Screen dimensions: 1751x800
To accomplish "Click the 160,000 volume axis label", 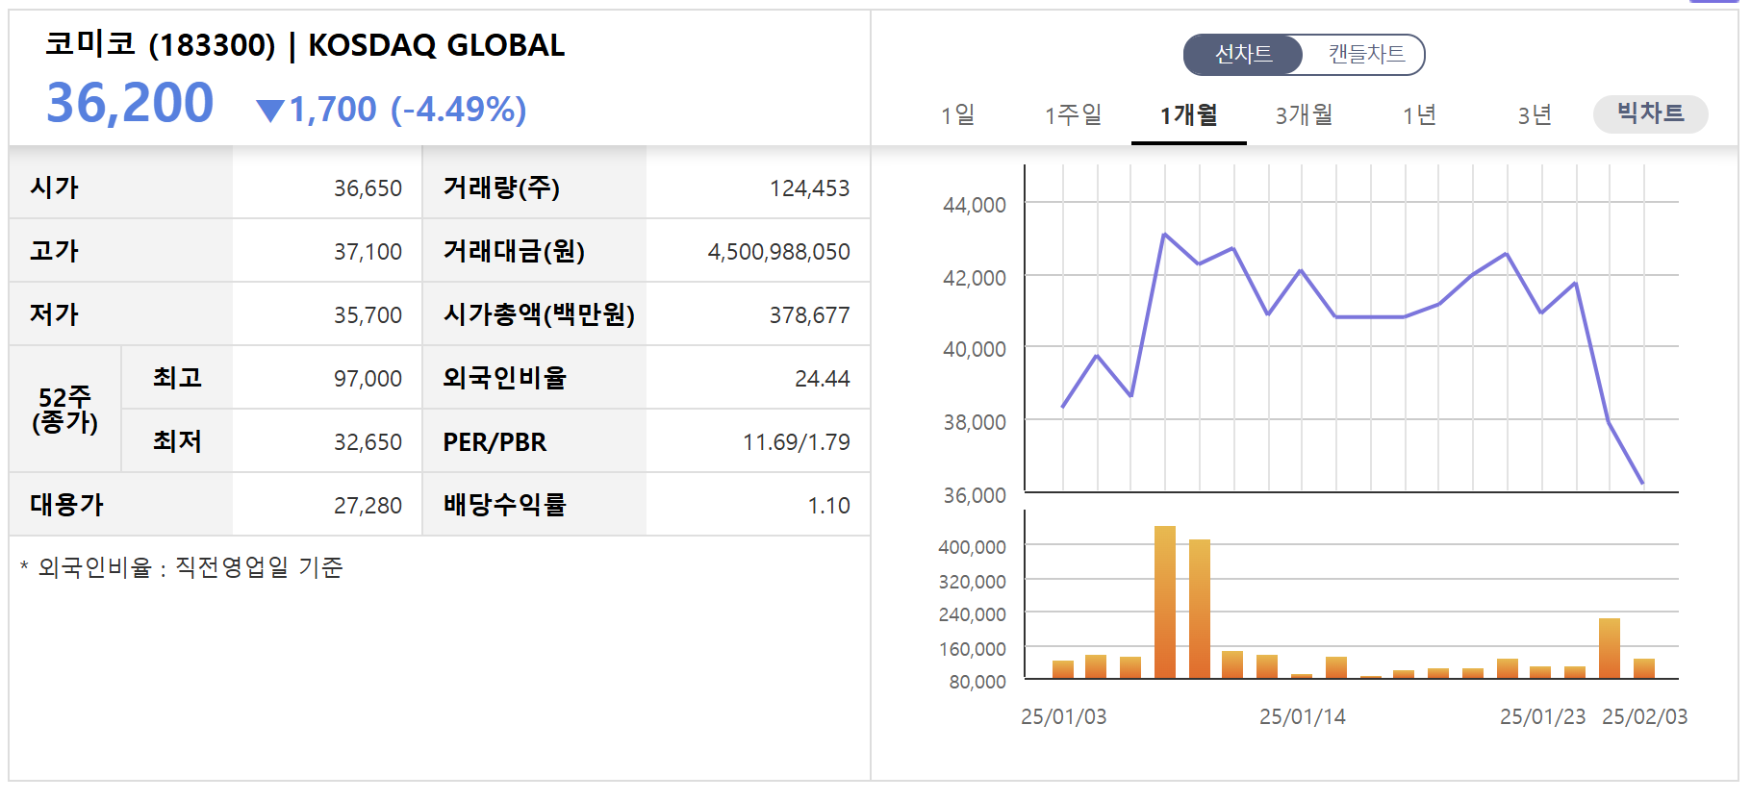I will [x=972, y=649].
